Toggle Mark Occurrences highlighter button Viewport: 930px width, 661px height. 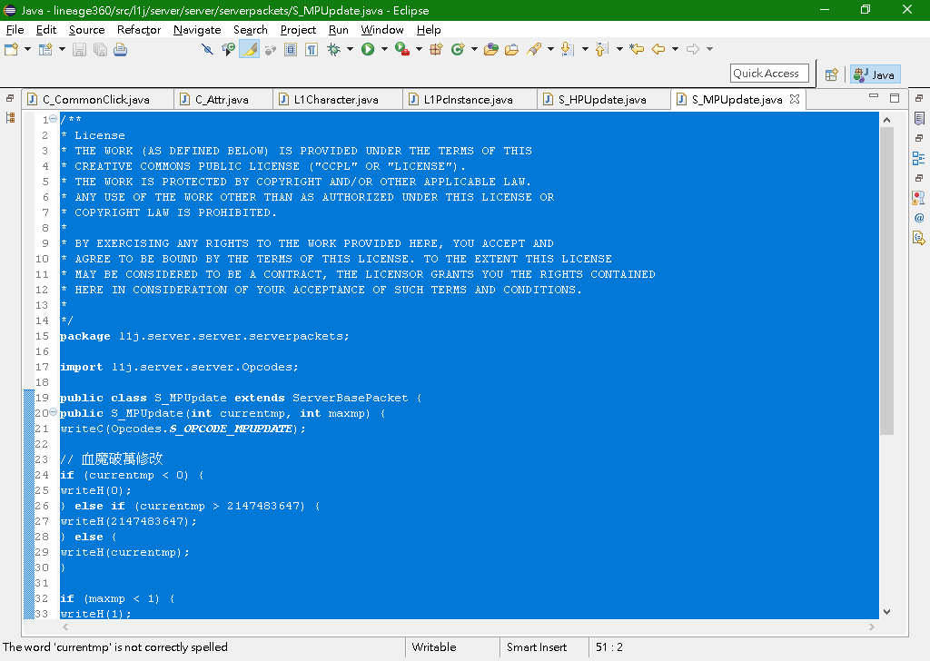[249, 50]
